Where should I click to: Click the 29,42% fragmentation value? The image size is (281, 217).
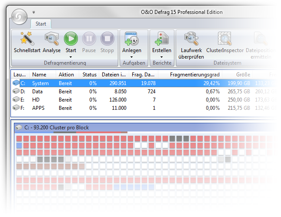click(211, 83)
